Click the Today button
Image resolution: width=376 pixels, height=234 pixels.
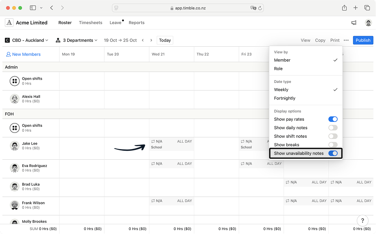pyautogui.click(x=165, y=40)
